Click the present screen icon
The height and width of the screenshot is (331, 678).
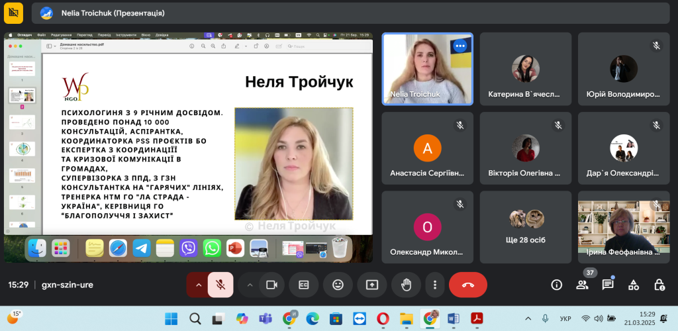point(371,285)
